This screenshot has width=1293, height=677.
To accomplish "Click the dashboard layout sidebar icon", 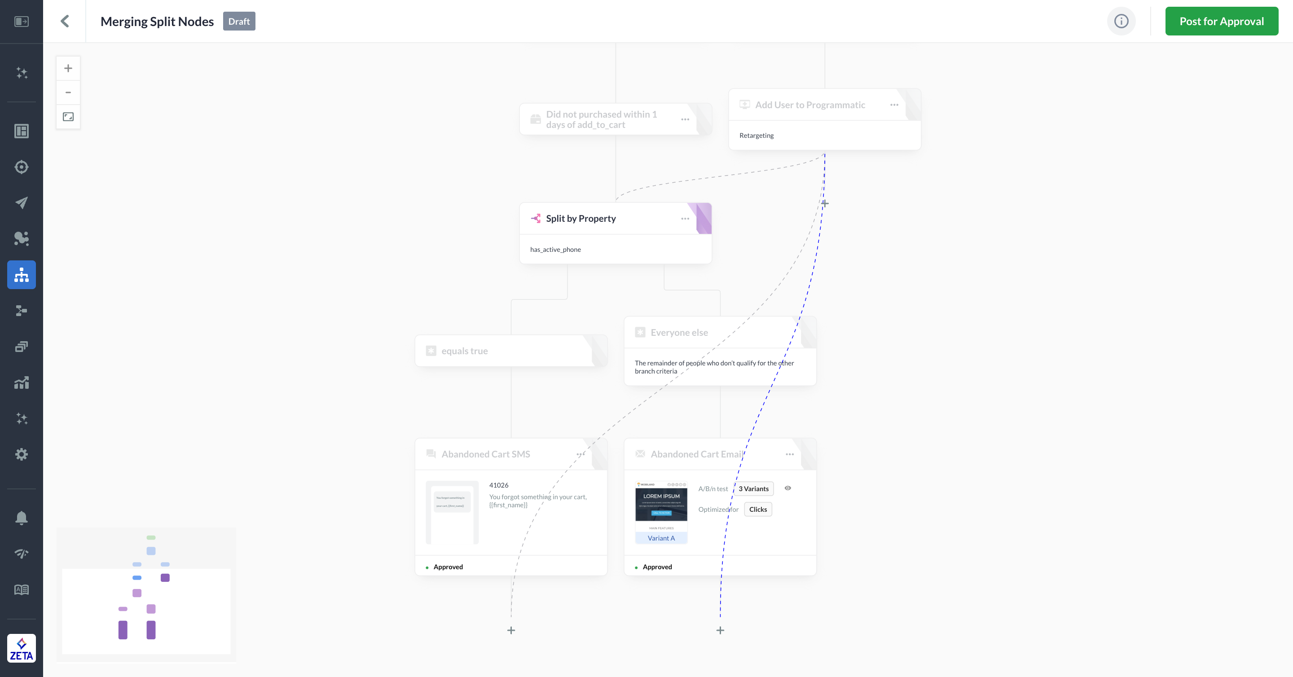I will 22,131.
